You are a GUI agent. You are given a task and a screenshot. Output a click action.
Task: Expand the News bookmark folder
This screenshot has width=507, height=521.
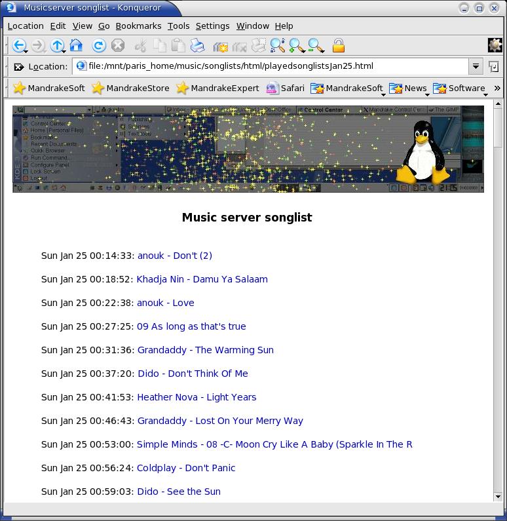coord(409,88)
